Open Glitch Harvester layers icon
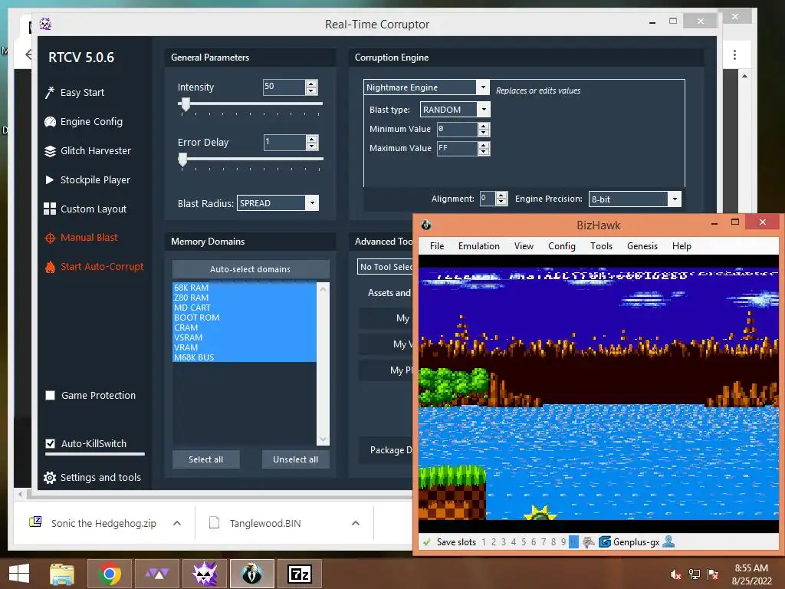785x589 pixels. coord(50,151)
